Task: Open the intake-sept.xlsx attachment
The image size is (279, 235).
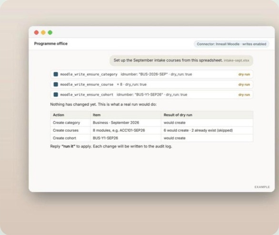Action: pyautogui.click(x=236, y=60)
